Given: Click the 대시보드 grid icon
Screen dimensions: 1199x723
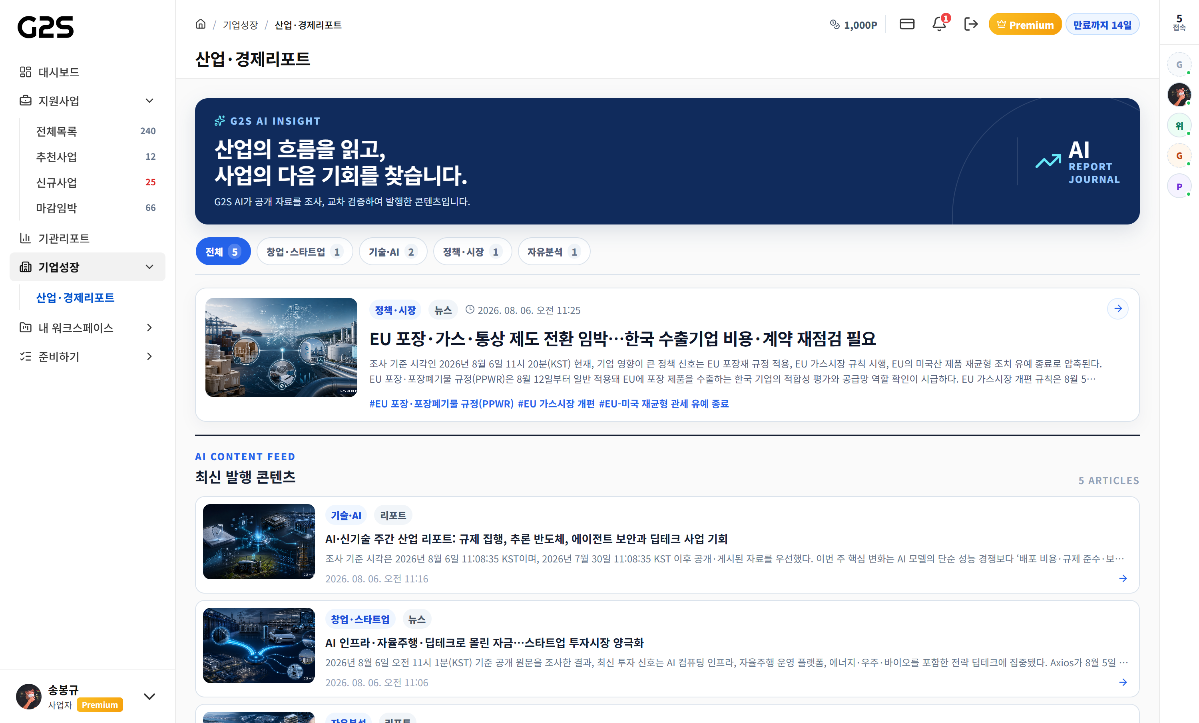Looking at the screenshot, I should pyautogui.click(x=25, y=72).
